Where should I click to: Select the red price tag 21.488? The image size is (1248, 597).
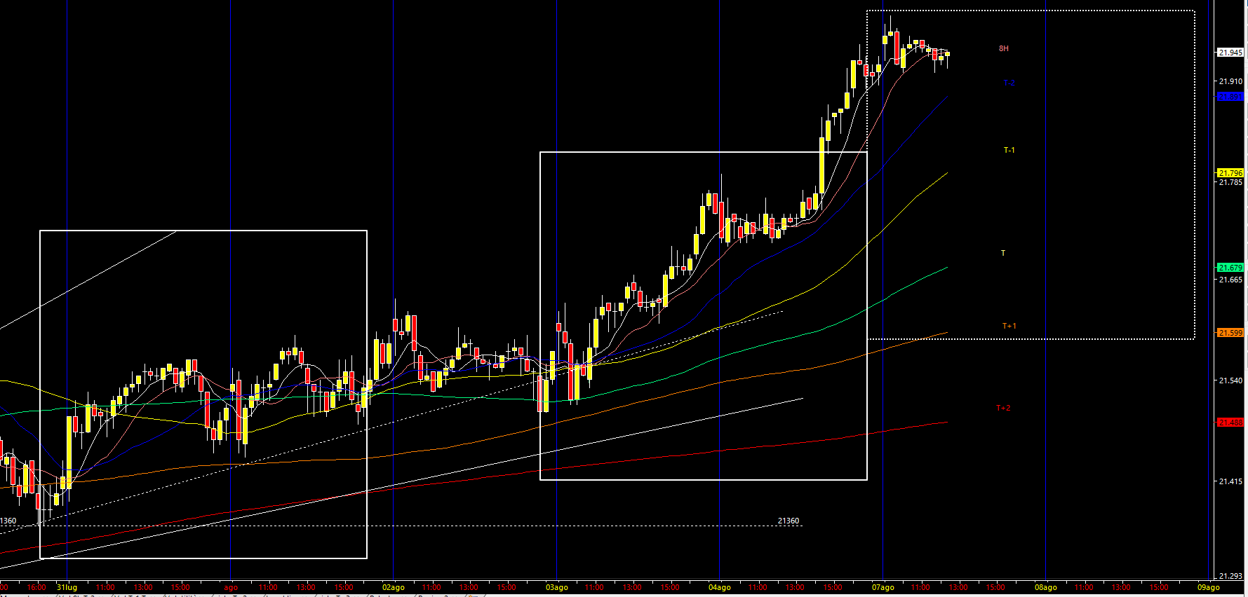[x=1230, y=423]
